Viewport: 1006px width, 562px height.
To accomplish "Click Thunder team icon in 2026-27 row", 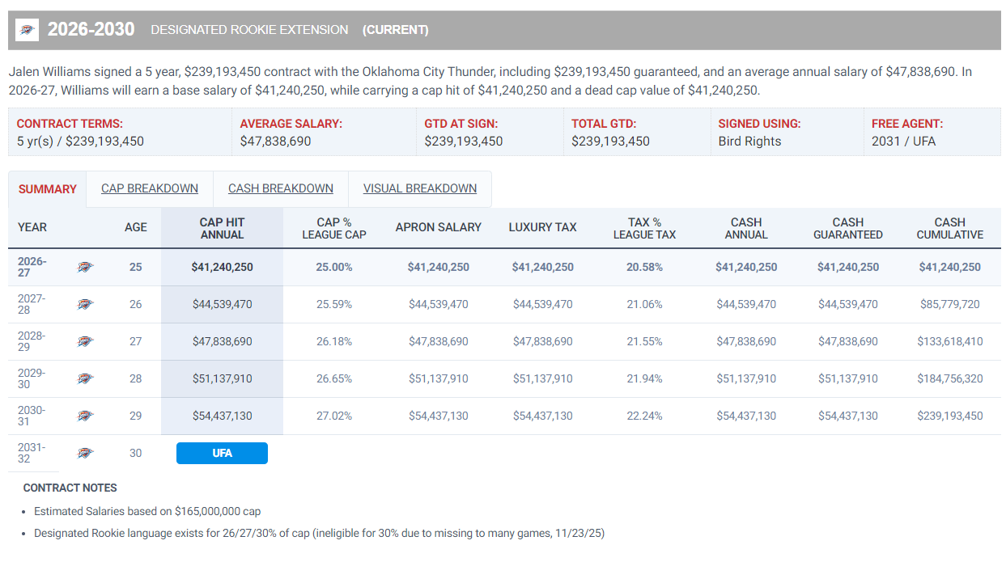I will [85, 267].
